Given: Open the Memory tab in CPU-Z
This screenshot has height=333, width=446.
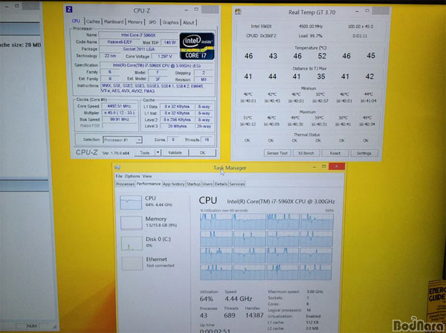Looking at the screenshot, I should point(135,22).
